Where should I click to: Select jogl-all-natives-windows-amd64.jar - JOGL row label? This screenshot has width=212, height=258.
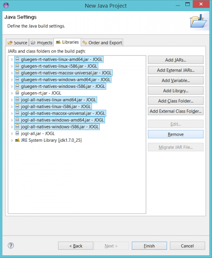pyautogui.click(x=62, y=120)
